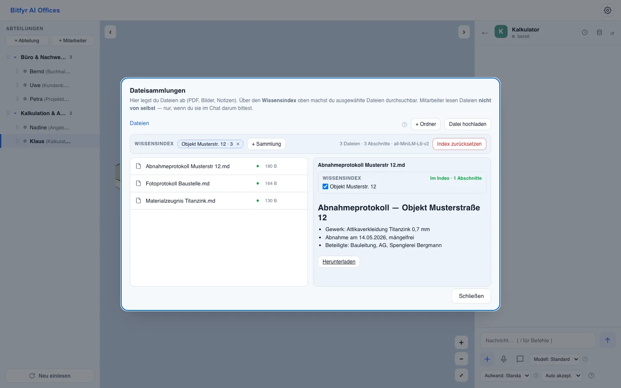
Task: Open the Auto akzept. dropdown
Action: pyautogui.click(x=561, y=375)
